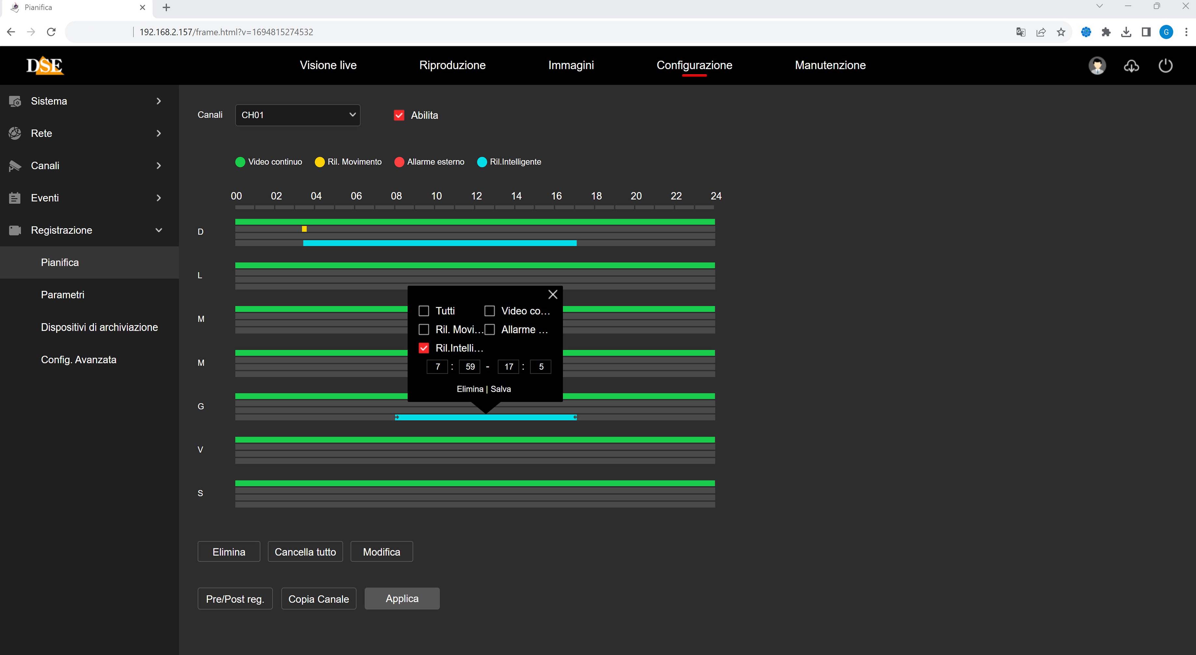Open the CH01 channel dropdown
Screen dimensions: 1196x655
pos(298,115)
